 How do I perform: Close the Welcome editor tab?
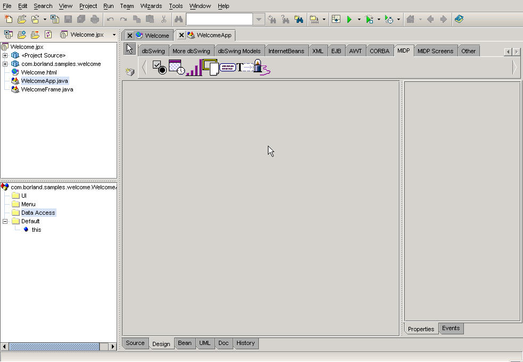(x=129, y=36)
